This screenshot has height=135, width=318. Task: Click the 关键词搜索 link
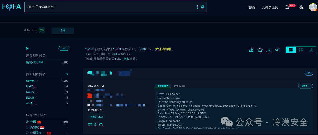(163, 49)
